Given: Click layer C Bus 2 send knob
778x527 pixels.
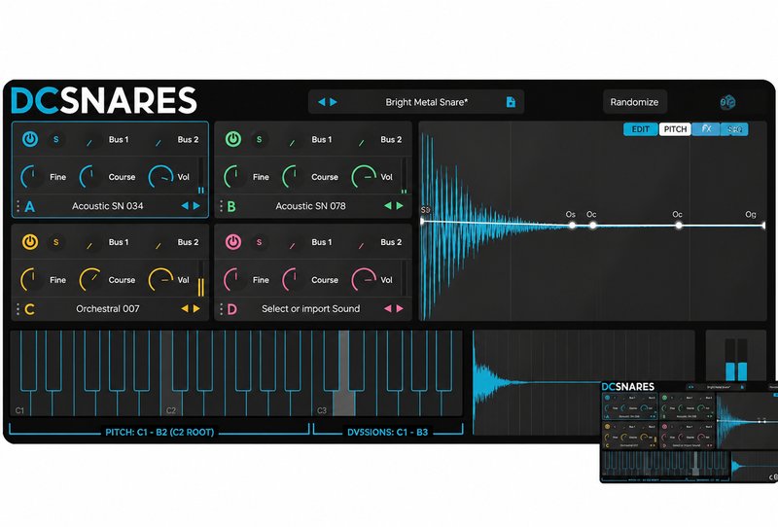Looking at the screenshot, I should click(159, 244).
